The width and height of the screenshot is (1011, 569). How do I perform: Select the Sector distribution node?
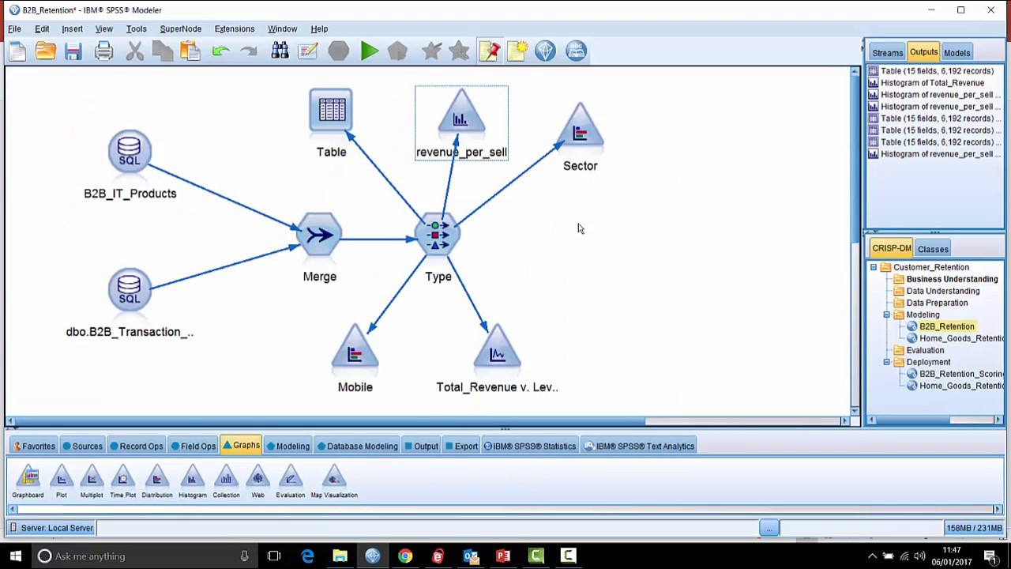pyautogui.click(x=581, y=128)
